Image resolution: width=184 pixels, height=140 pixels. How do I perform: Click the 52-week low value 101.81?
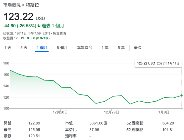tap(168, 130)
